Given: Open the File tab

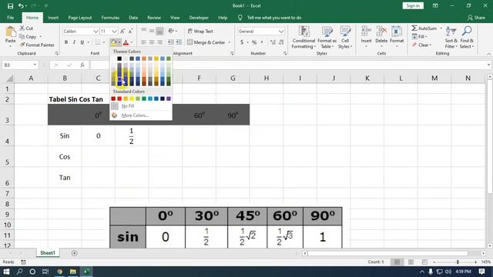Looking at the screenshot, I should pos(10,18).
